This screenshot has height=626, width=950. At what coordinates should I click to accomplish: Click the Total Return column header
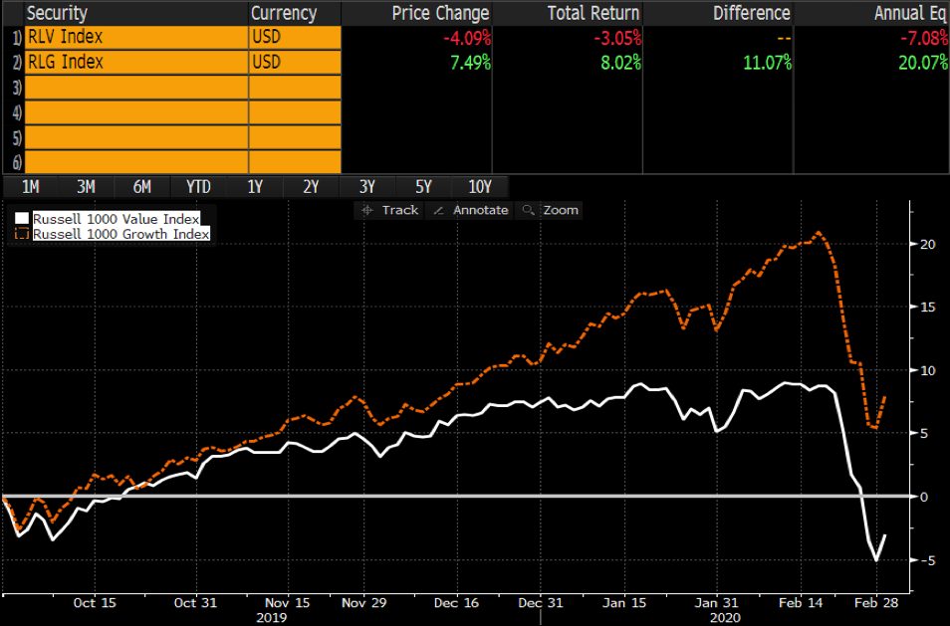pos(594,13)
